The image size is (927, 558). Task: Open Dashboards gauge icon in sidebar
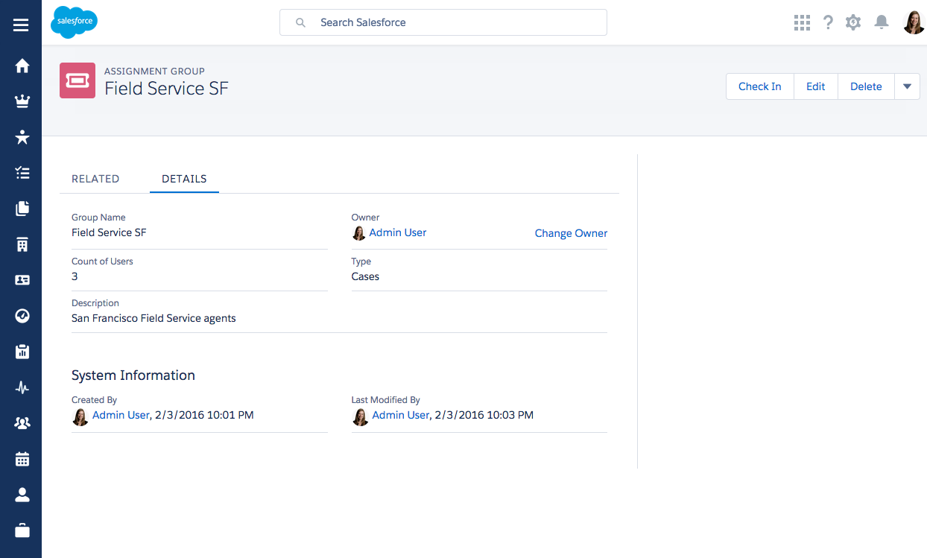coord(22,316)
